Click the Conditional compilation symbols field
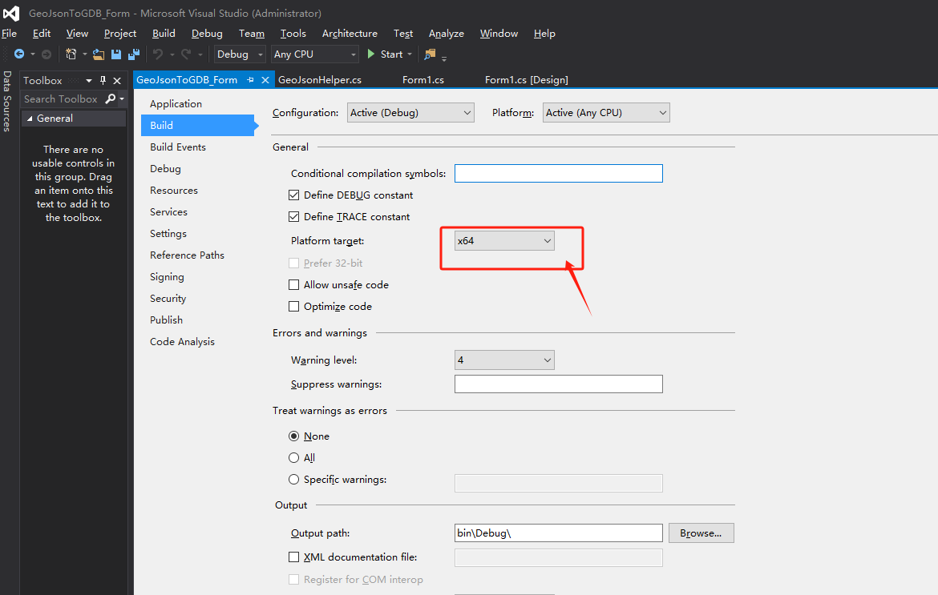This screenshot has width=938, height=595. (559, 173)
